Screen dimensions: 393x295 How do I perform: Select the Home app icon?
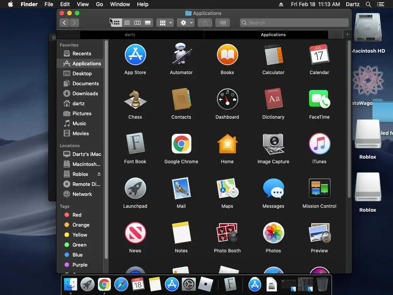(x=227, y=144)
